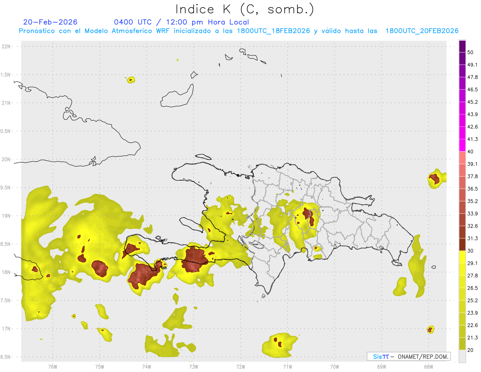481x372 pixels.
Task: Click the longitude label "72W"
Action: (x=240, y=366)
